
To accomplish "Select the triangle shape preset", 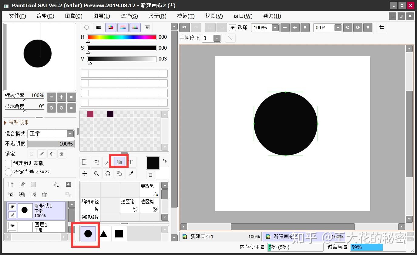I will point(104,234).
